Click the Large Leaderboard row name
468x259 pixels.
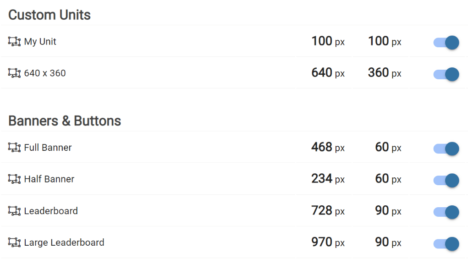(x=64, y=242)
